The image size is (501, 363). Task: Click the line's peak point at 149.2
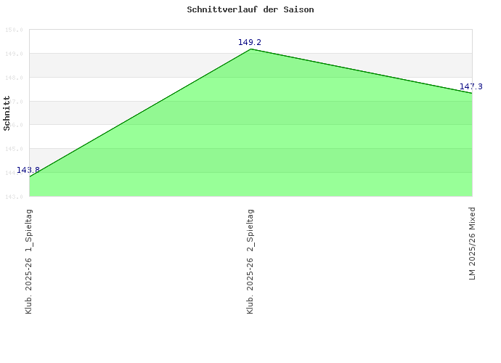251,49
